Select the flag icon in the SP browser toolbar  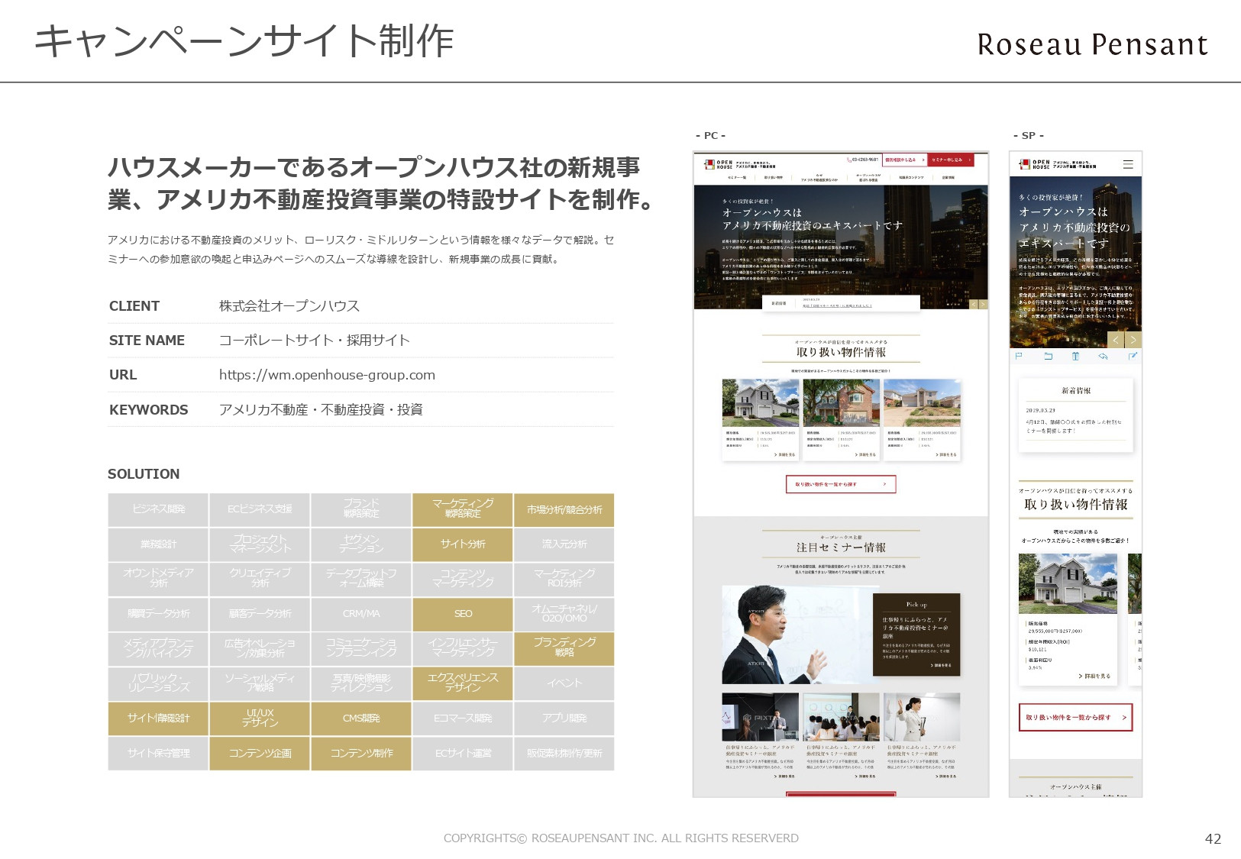pyautogui.click(x=1018, y=357)
